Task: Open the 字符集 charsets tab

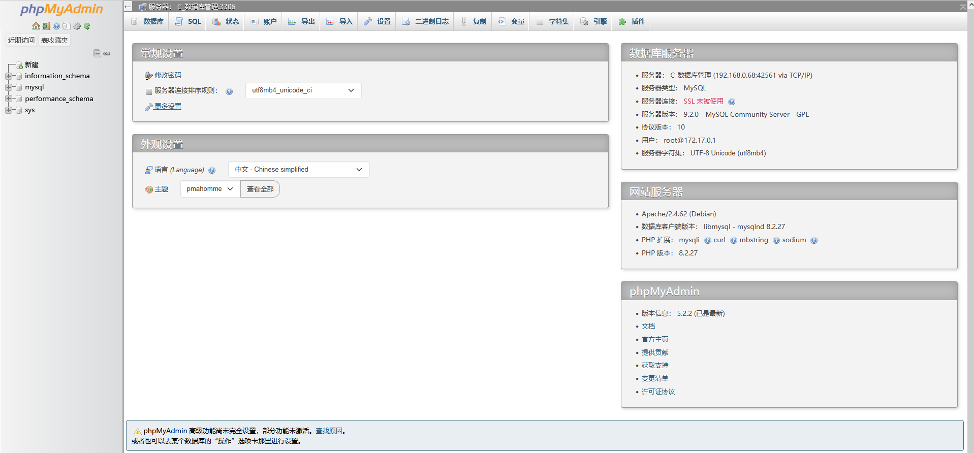Action: (552, 21)
